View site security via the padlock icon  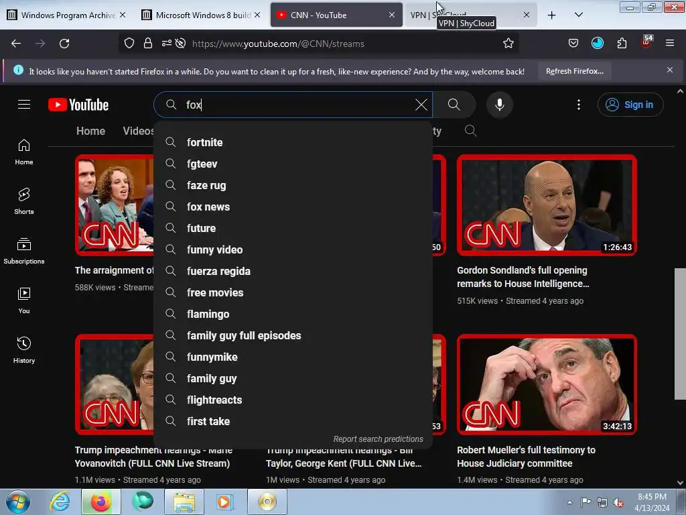(x=148, y=44)
